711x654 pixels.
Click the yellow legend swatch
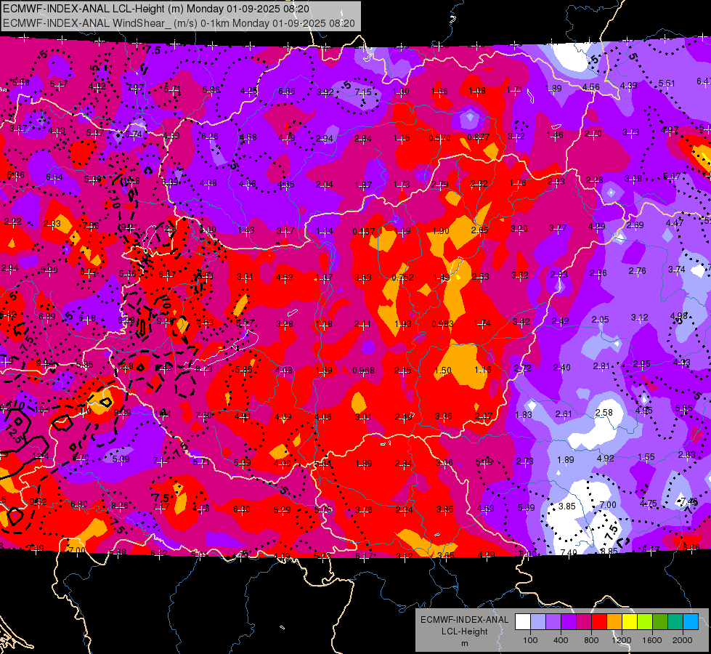click(630, 622)
